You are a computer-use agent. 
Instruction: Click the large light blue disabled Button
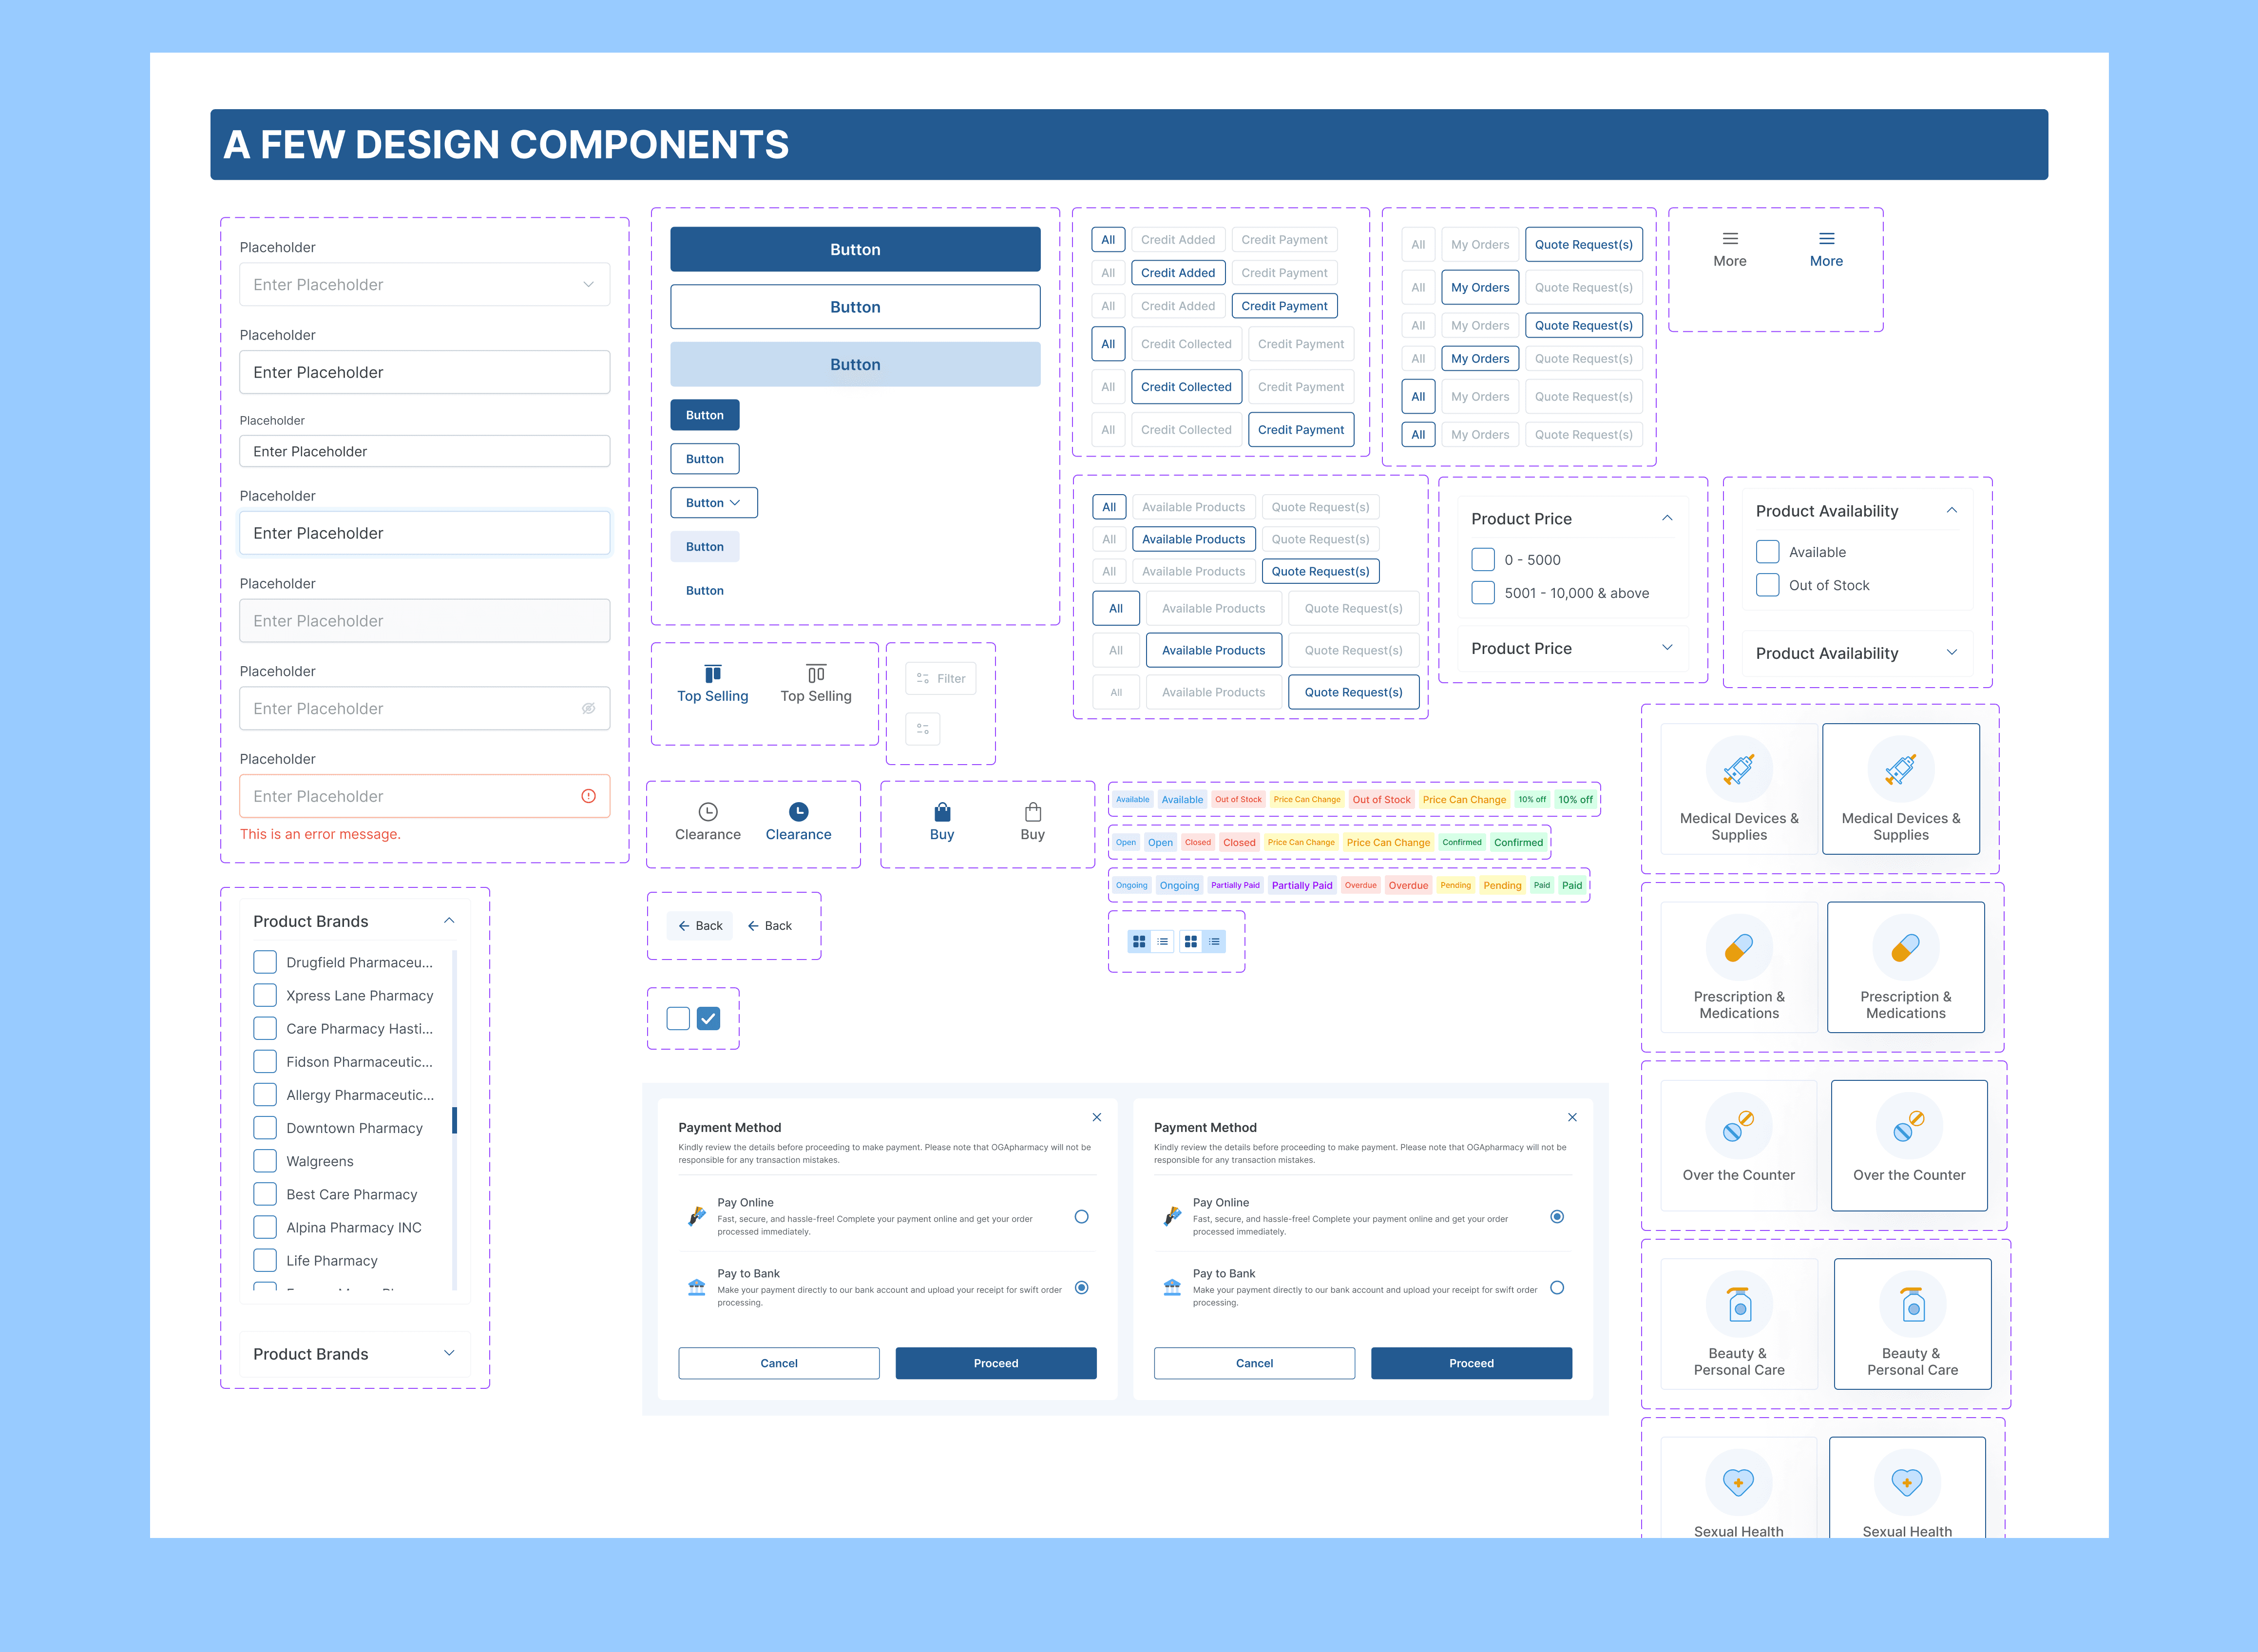[855, 365]
